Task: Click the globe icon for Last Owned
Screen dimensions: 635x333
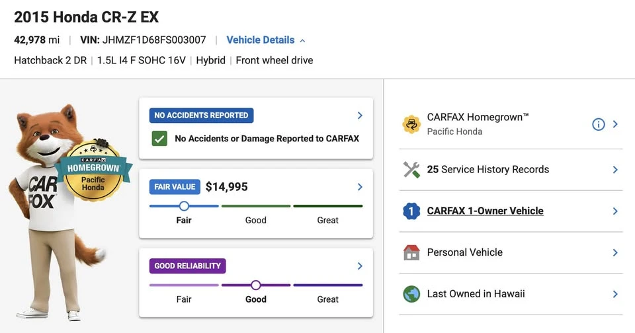Action: (411, 294)
